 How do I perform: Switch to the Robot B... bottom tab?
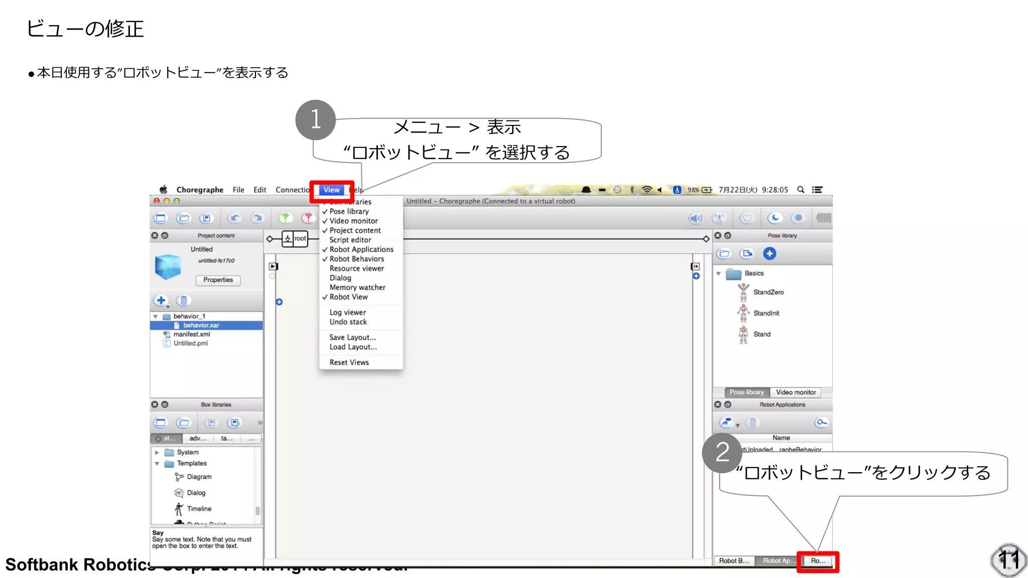733,561
